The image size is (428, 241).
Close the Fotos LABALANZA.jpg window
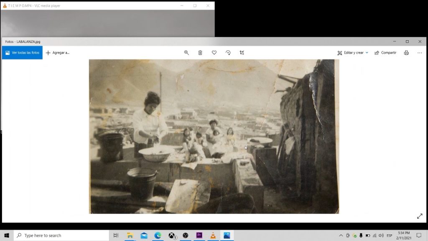[x=420, y=41]
